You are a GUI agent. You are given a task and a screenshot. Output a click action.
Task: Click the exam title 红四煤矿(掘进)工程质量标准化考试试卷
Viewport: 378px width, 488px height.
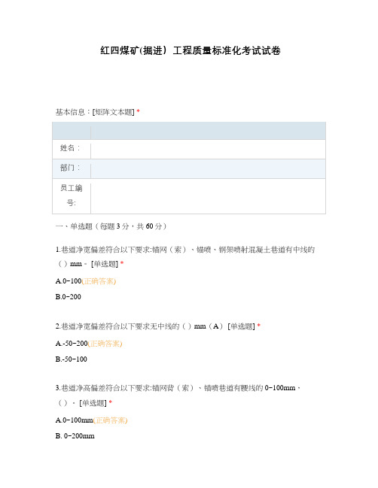coord(190,50)
